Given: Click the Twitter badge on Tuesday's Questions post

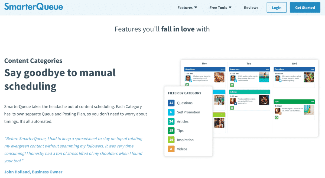Looking at the screenshot, I should tap(235, 81).
